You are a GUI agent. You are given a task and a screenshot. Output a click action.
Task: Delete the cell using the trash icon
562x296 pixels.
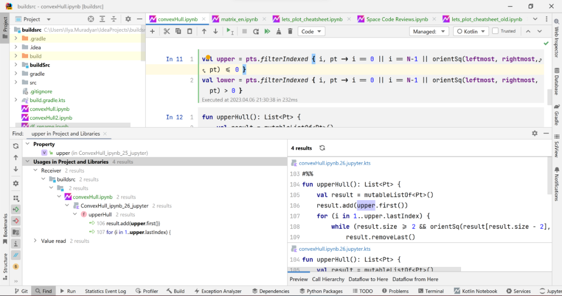[x=290, y=32]
